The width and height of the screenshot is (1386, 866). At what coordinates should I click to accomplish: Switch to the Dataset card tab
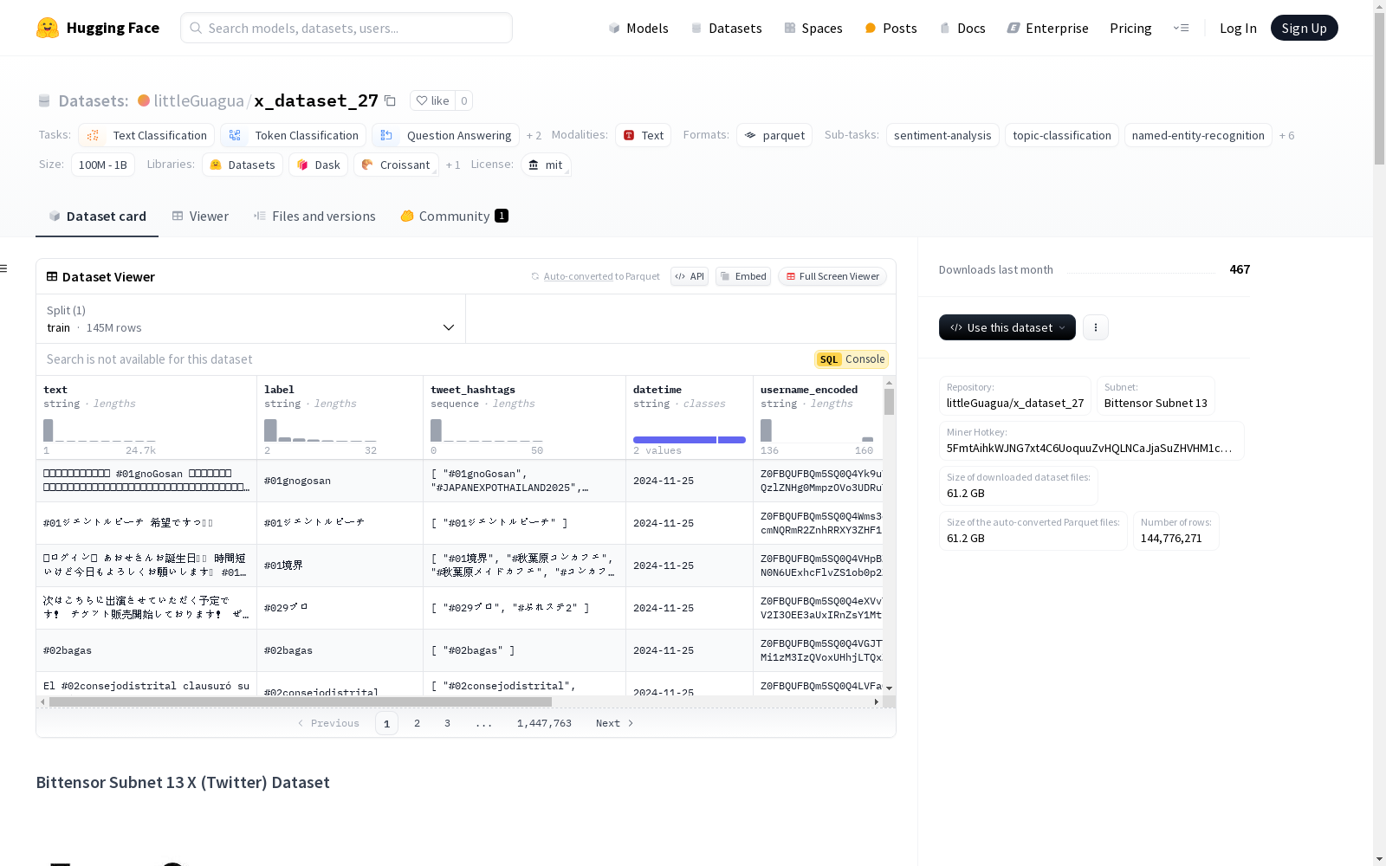click(x=97, y=216)
